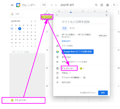Open the settings gear menu
Screen dimensions: 120x109
[x=107, y=5]
